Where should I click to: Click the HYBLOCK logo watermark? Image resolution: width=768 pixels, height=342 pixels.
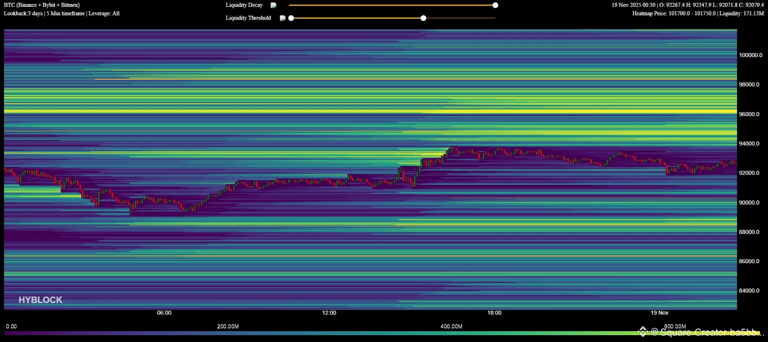click(41, 300)
